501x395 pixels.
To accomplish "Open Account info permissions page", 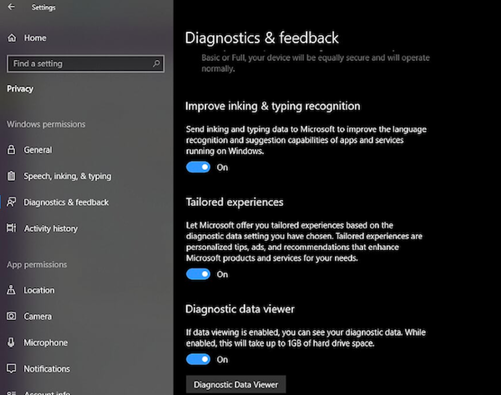I will [x=47, y=392].
